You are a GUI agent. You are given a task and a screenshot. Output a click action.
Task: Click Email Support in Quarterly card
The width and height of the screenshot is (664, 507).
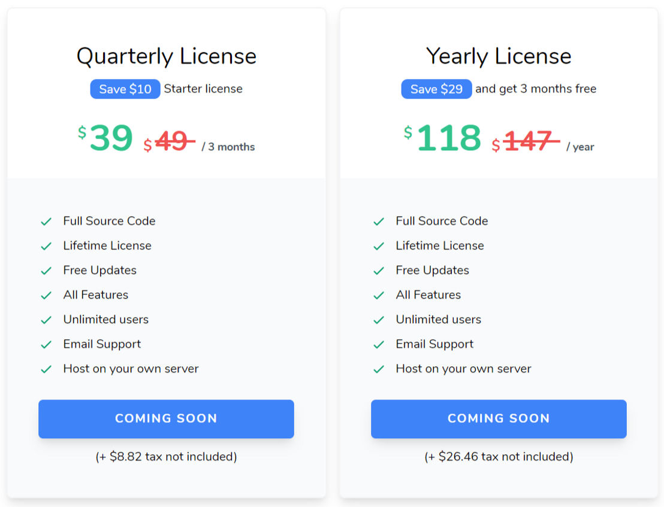tap(102, 344)
